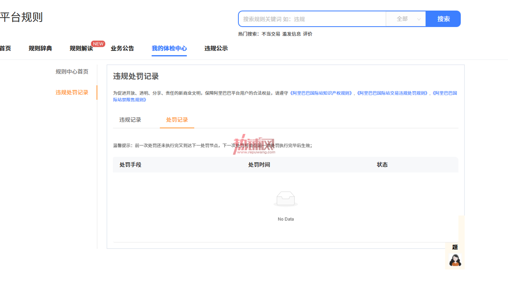Open the 全部 category dropdown

tap(406, 19)
